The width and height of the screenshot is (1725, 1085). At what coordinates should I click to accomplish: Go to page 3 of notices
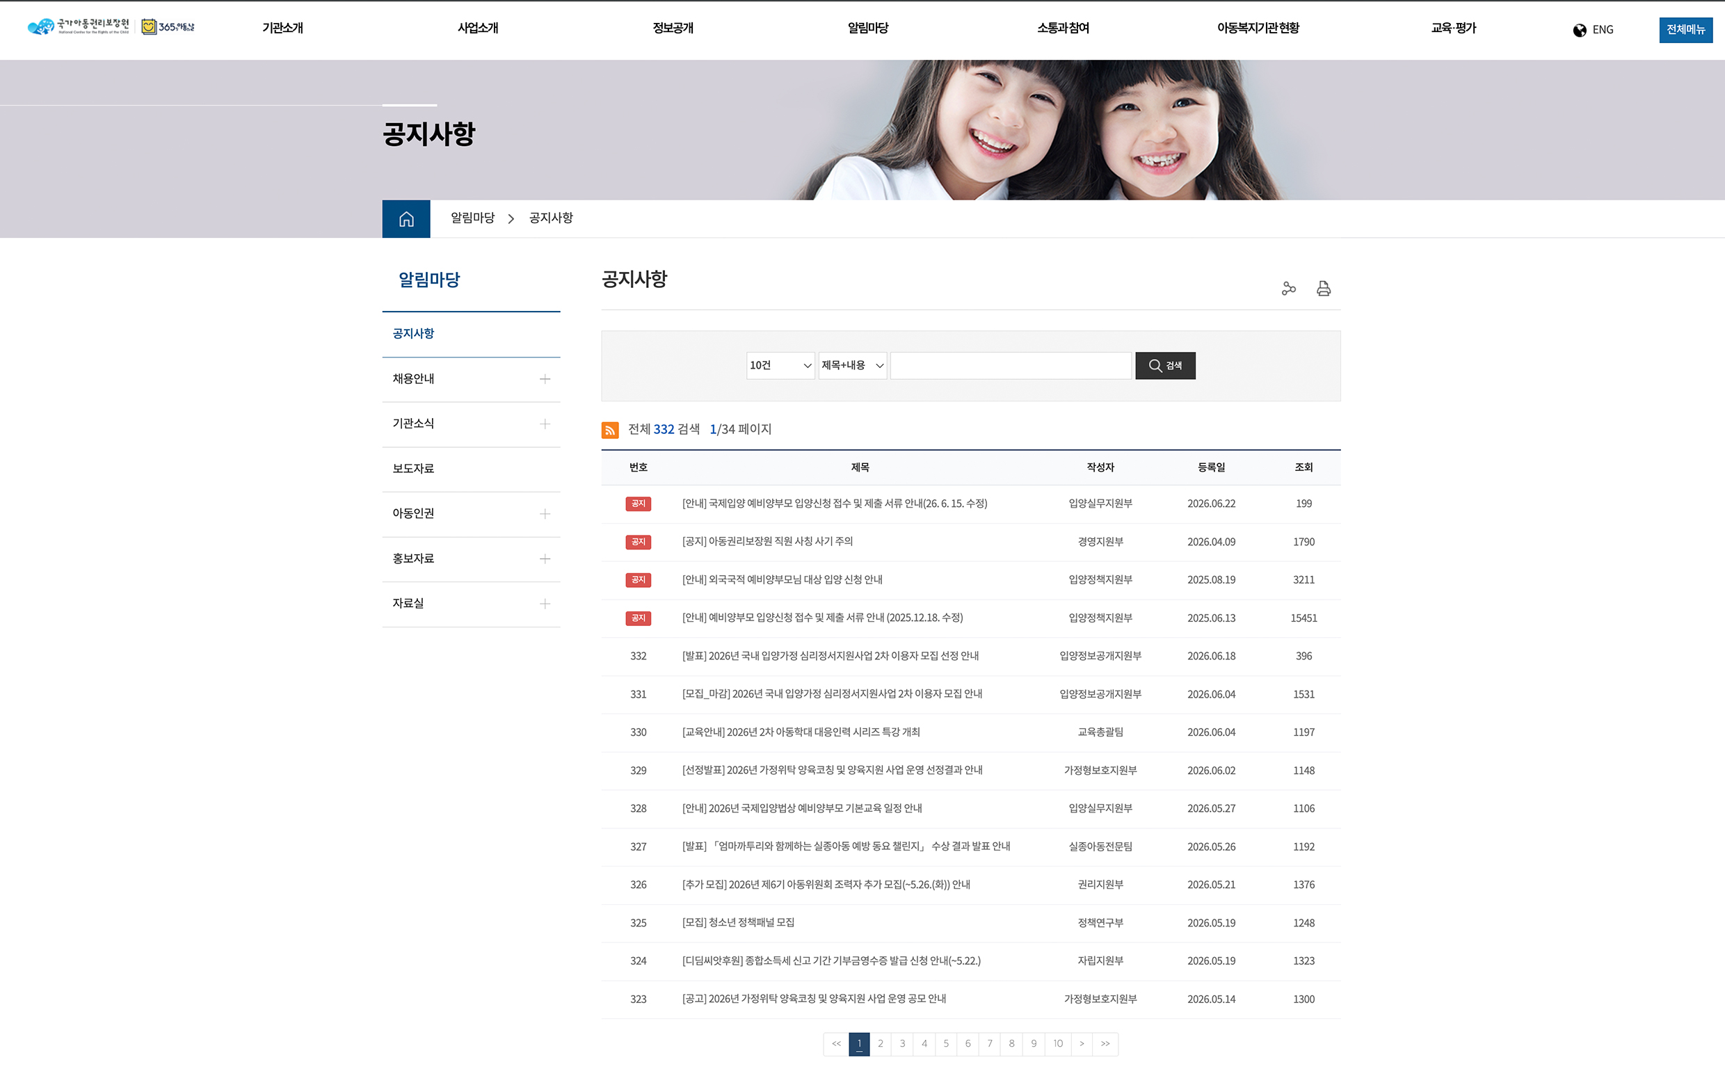click(902, 1044)
